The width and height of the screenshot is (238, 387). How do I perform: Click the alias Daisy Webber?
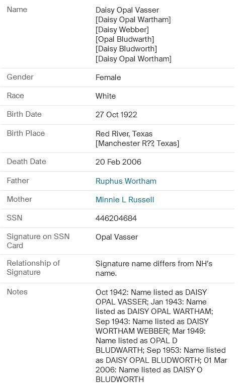(x=122, y=30)
